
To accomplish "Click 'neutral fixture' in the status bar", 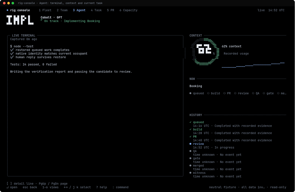I will coord(223,187).
